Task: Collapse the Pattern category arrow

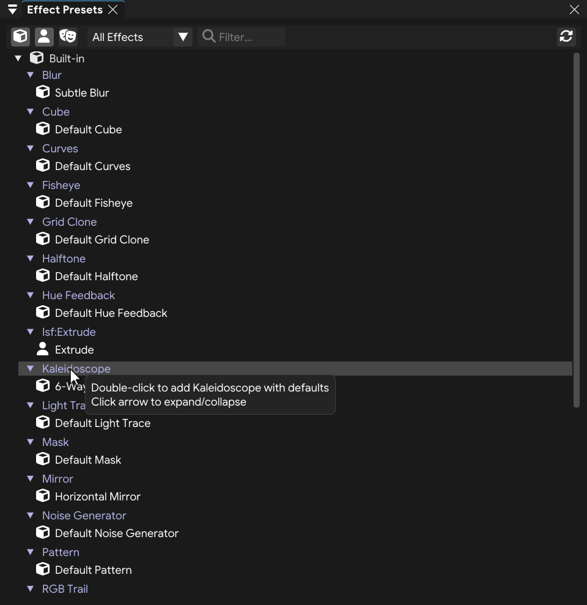Action: 31,552
